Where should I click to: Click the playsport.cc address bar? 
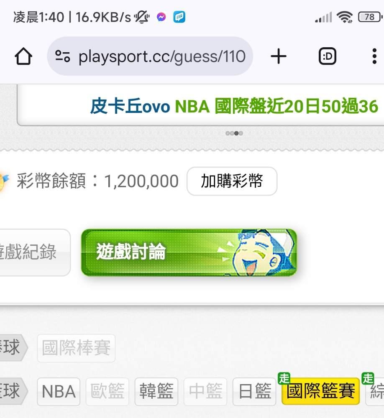point(150,56)
